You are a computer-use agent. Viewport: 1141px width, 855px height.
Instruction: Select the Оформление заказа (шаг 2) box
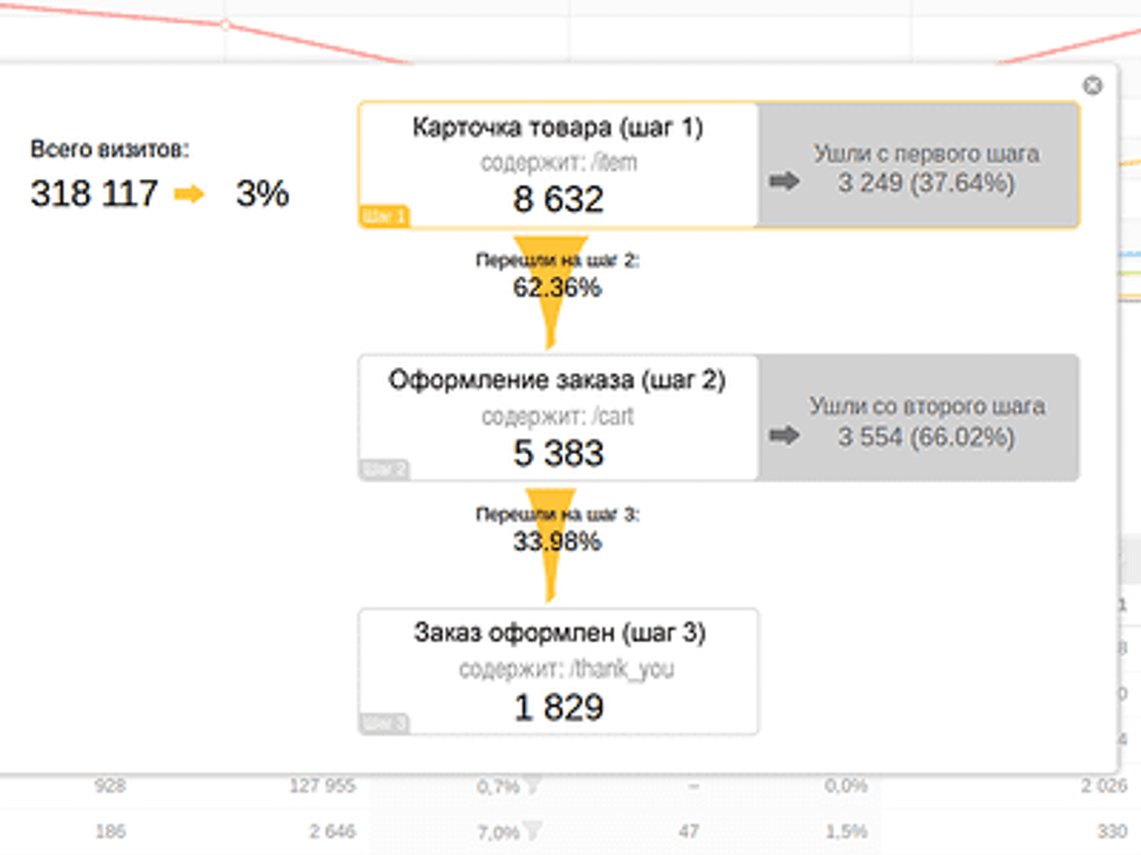coord(559,418)
